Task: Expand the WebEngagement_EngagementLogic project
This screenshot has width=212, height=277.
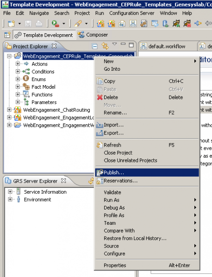Action: point(9,117)
